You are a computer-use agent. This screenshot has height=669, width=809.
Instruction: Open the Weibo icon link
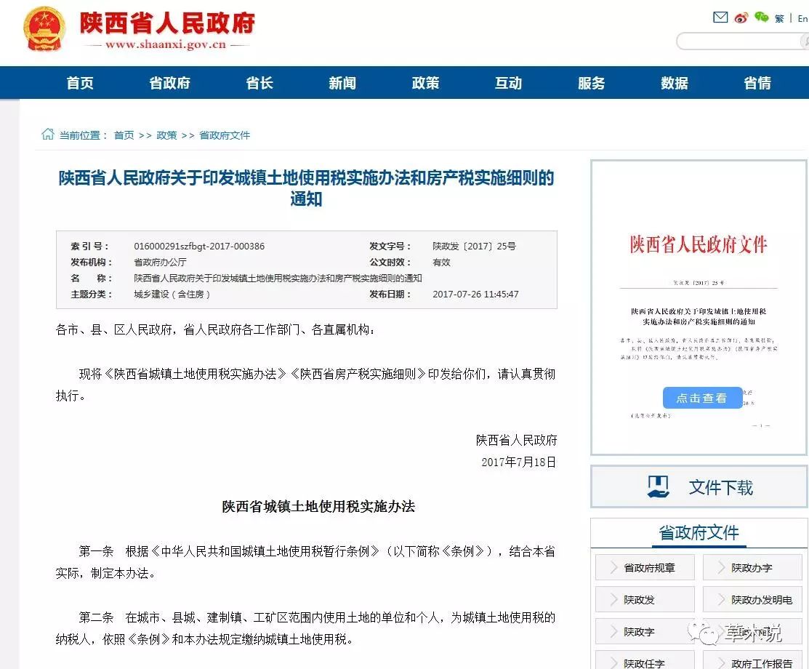[741, 17]
